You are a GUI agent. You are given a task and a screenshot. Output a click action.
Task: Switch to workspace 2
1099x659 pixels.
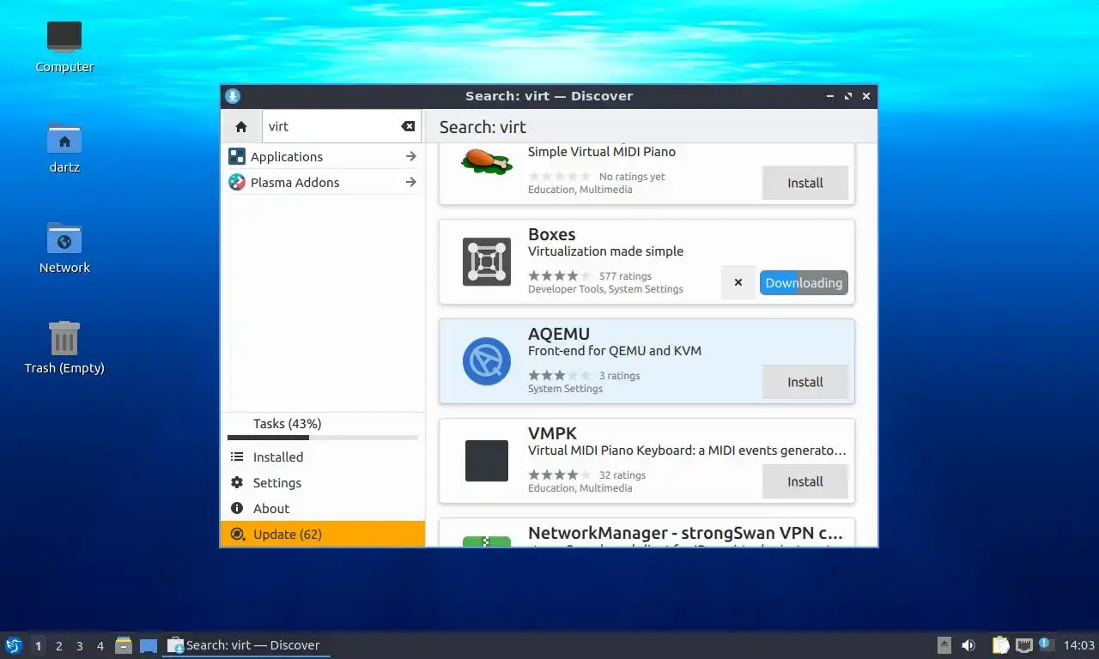[x=59, y=646]
